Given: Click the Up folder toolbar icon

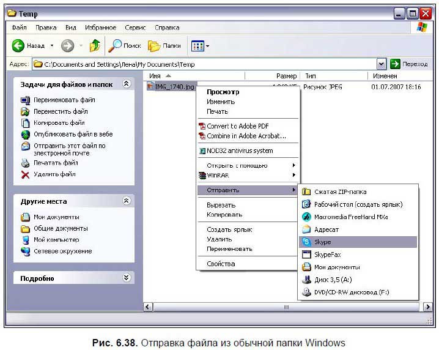Looking at the screenshot, I should (x=94, y=46).
